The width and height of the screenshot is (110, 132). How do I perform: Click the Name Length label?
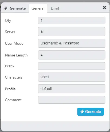(16, 55)
